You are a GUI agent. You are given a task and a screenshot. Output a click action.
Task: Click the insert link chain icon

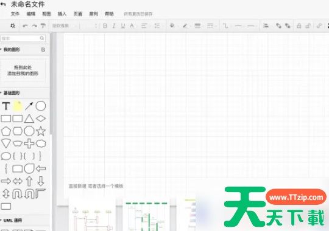[x=319, y=26]
